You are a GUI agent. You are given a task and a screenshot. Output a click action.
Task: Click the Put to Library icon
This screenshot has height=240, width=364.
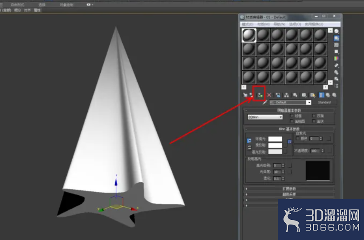tap(295, 95)
